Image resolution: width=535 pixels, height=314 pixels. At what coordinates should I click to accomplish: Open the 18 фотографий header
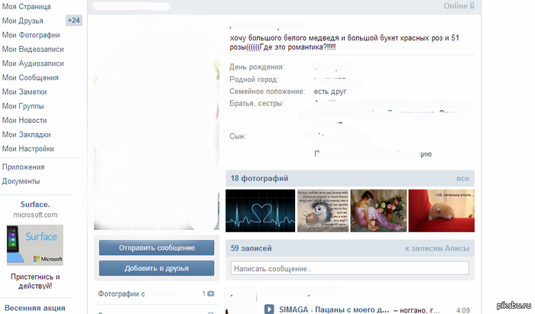pos(259,178)
